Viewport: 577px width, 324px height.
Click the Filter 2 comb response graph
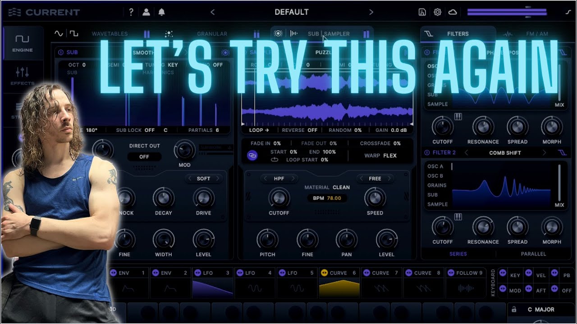coord(502,186)
